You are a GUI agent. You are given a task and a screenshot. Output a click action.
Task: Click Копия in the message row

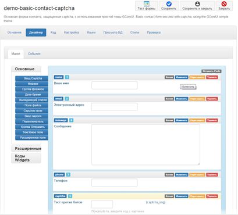click(x=169, y=120)
